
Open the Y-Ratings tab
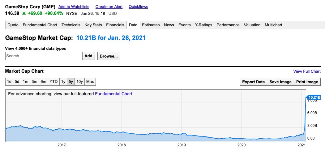point(203,25)
